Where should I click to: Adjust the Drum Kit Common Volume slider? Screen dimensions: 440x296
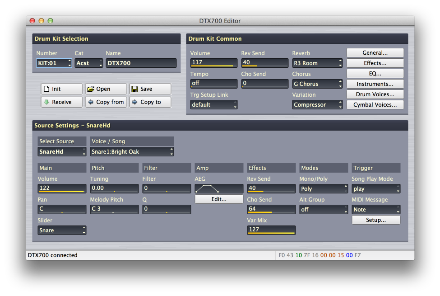[x=213, y=63]
